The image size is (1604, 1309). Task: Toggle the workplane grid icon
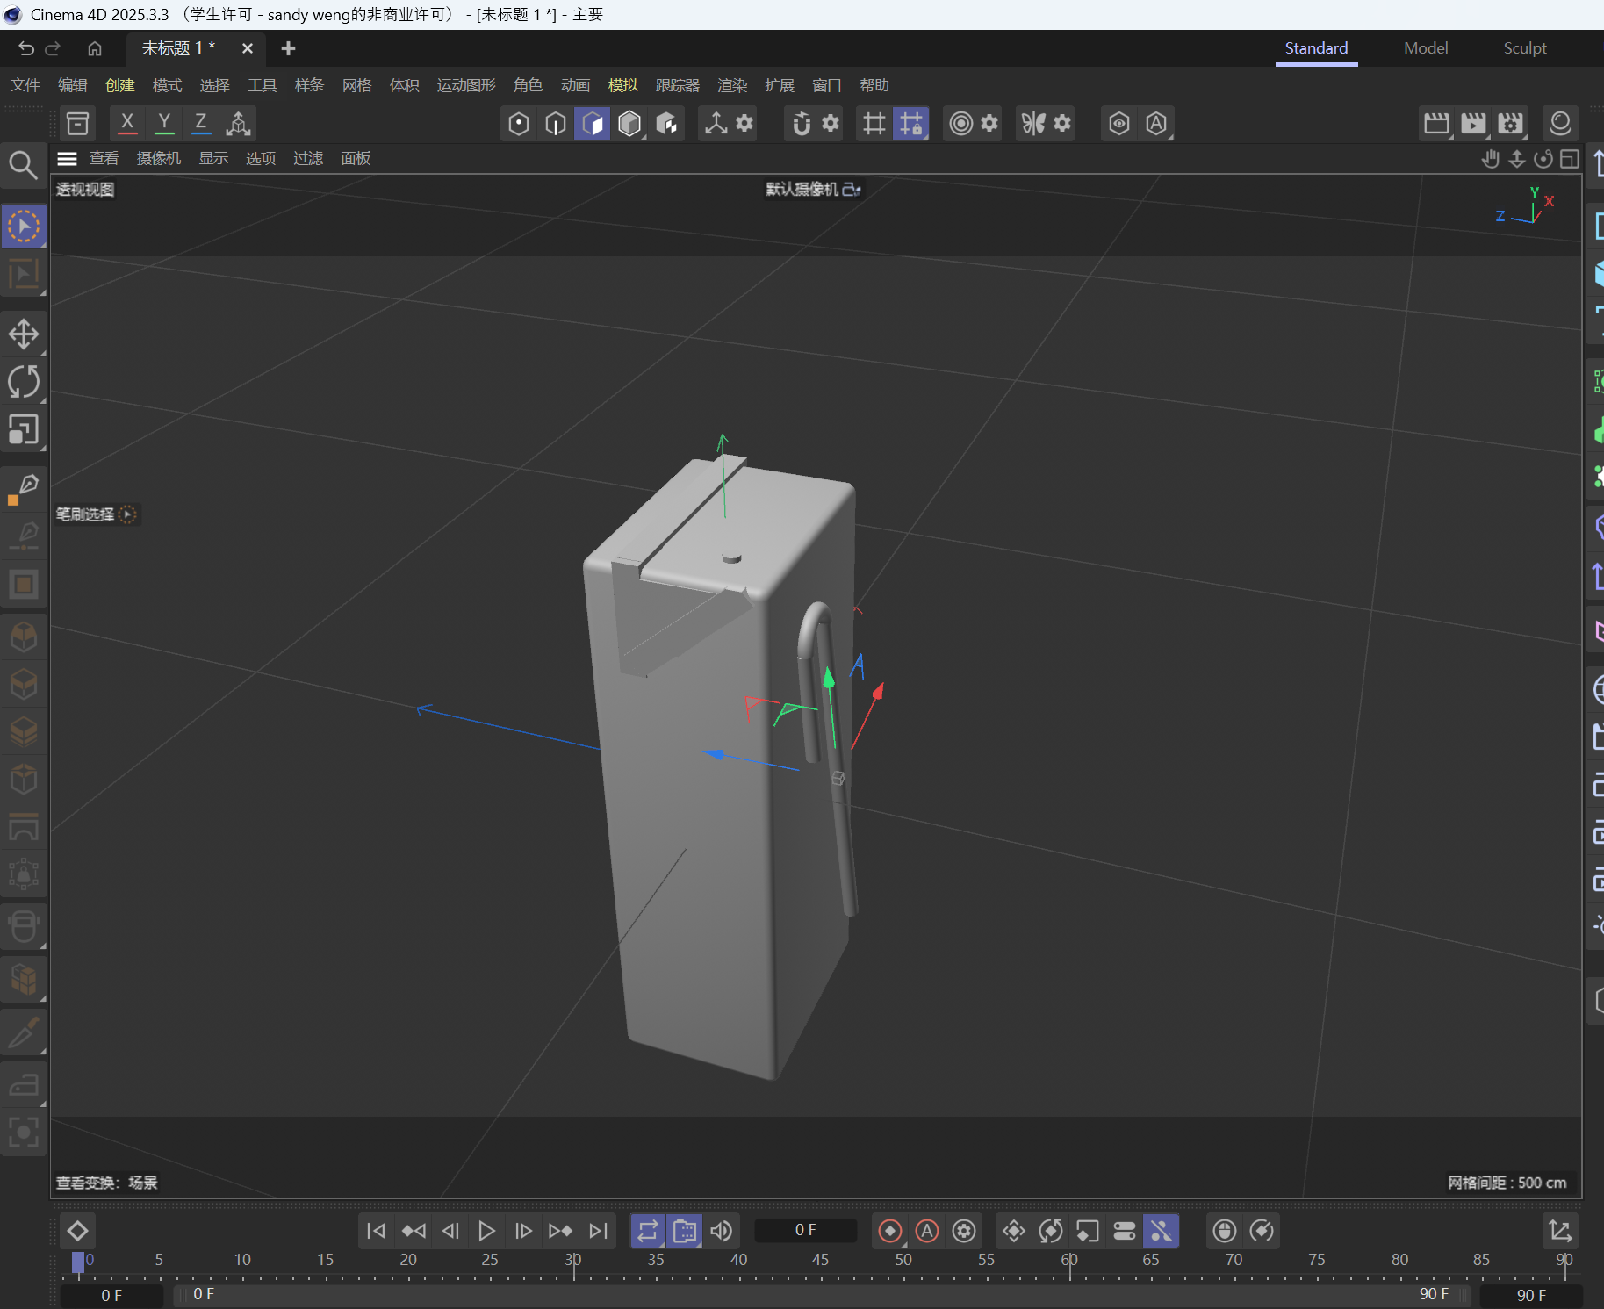[x=874, y=124]
